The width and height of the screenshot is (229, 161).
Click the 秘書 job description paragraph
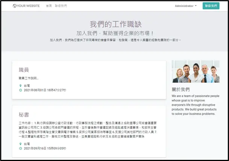(88, 130)
